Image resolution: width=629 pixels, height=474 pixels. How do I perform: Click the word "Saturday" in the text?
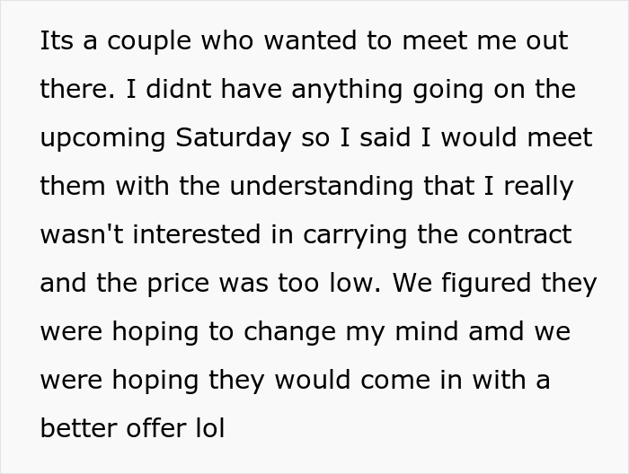(233, 138)
